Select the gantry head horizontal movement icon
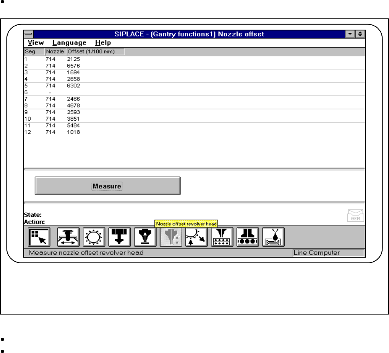Image resolution: width=389 pixels, height=353 pixels. (x=68, y=237)
